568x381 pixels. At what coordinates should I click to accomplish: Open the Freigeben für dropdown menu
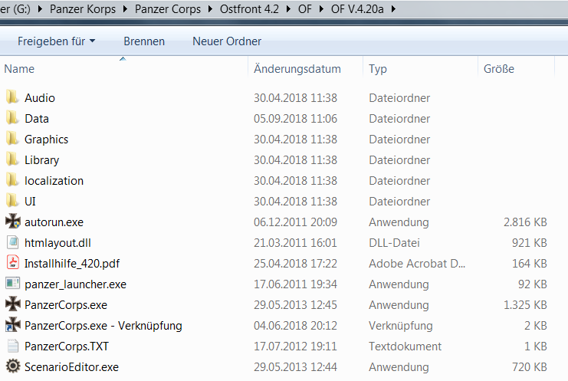[x=57, y=41]
